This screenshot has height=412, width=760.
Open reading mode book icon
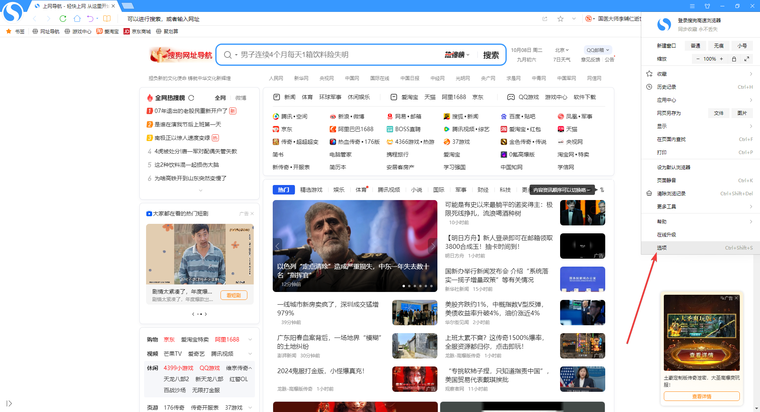[x=107, y=19]
